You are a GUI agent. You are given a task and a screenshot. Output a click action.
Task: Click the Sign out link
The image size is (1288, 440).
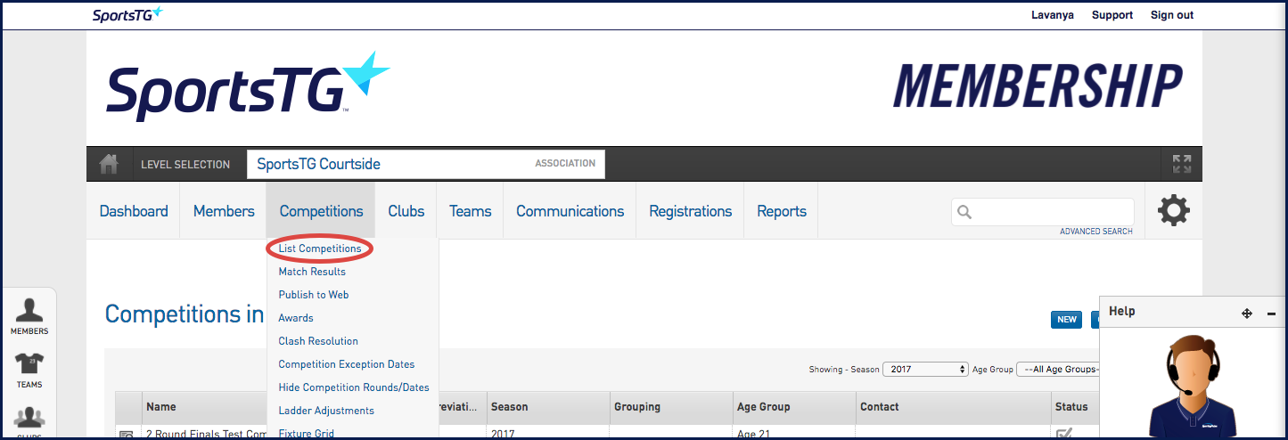[1172, 15]
